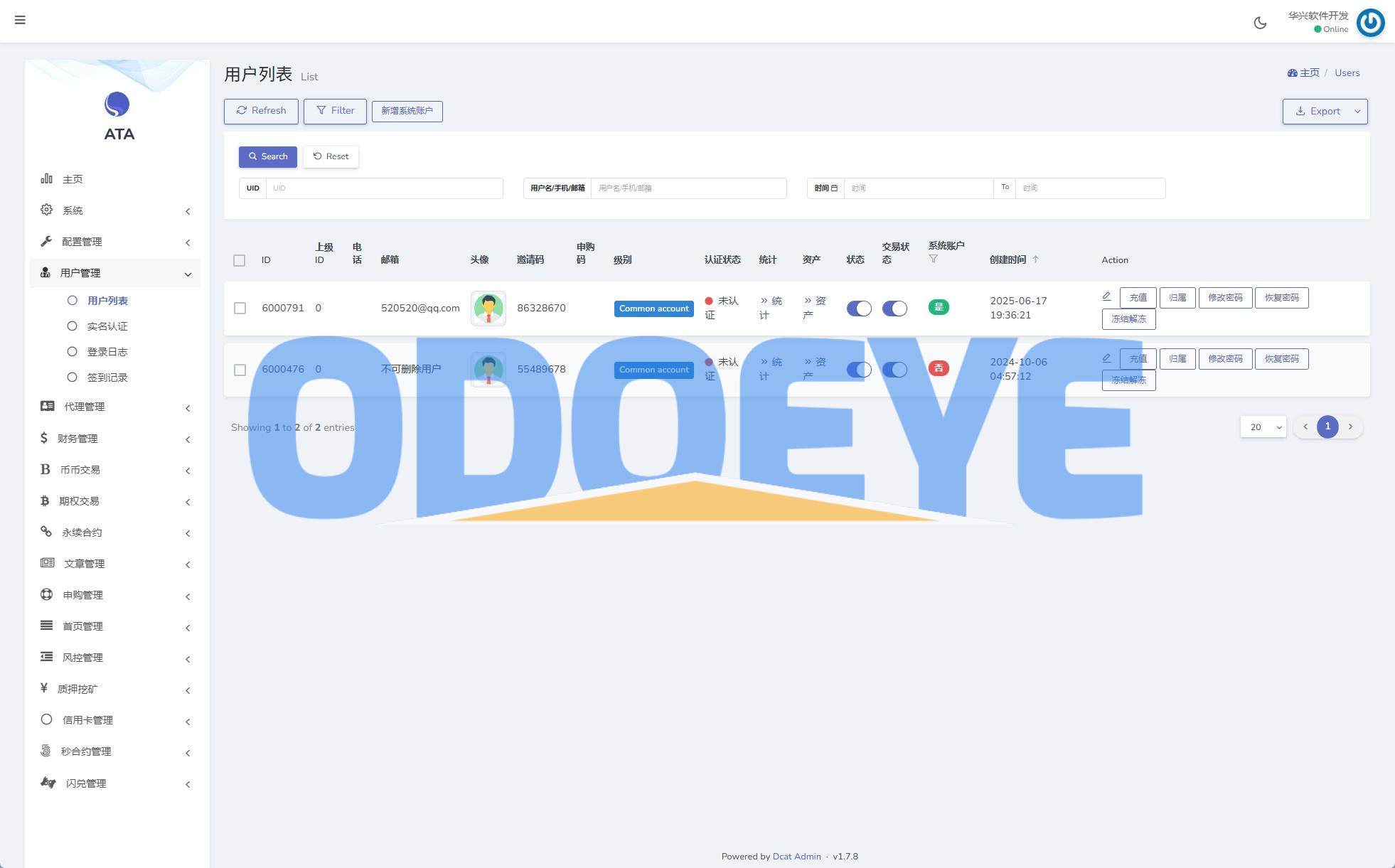The width and height of the screenshot is (1395, 868).
Task: Toggle 交易状态 switch for user 6000476
Action: (x=894, y=370)
